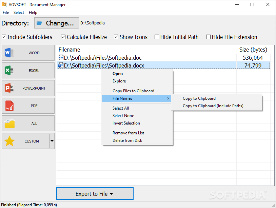Screen dimensions: 276x208
Task: Toggle Calculate Filesize checkbox
Action: [x=63, y=37]
